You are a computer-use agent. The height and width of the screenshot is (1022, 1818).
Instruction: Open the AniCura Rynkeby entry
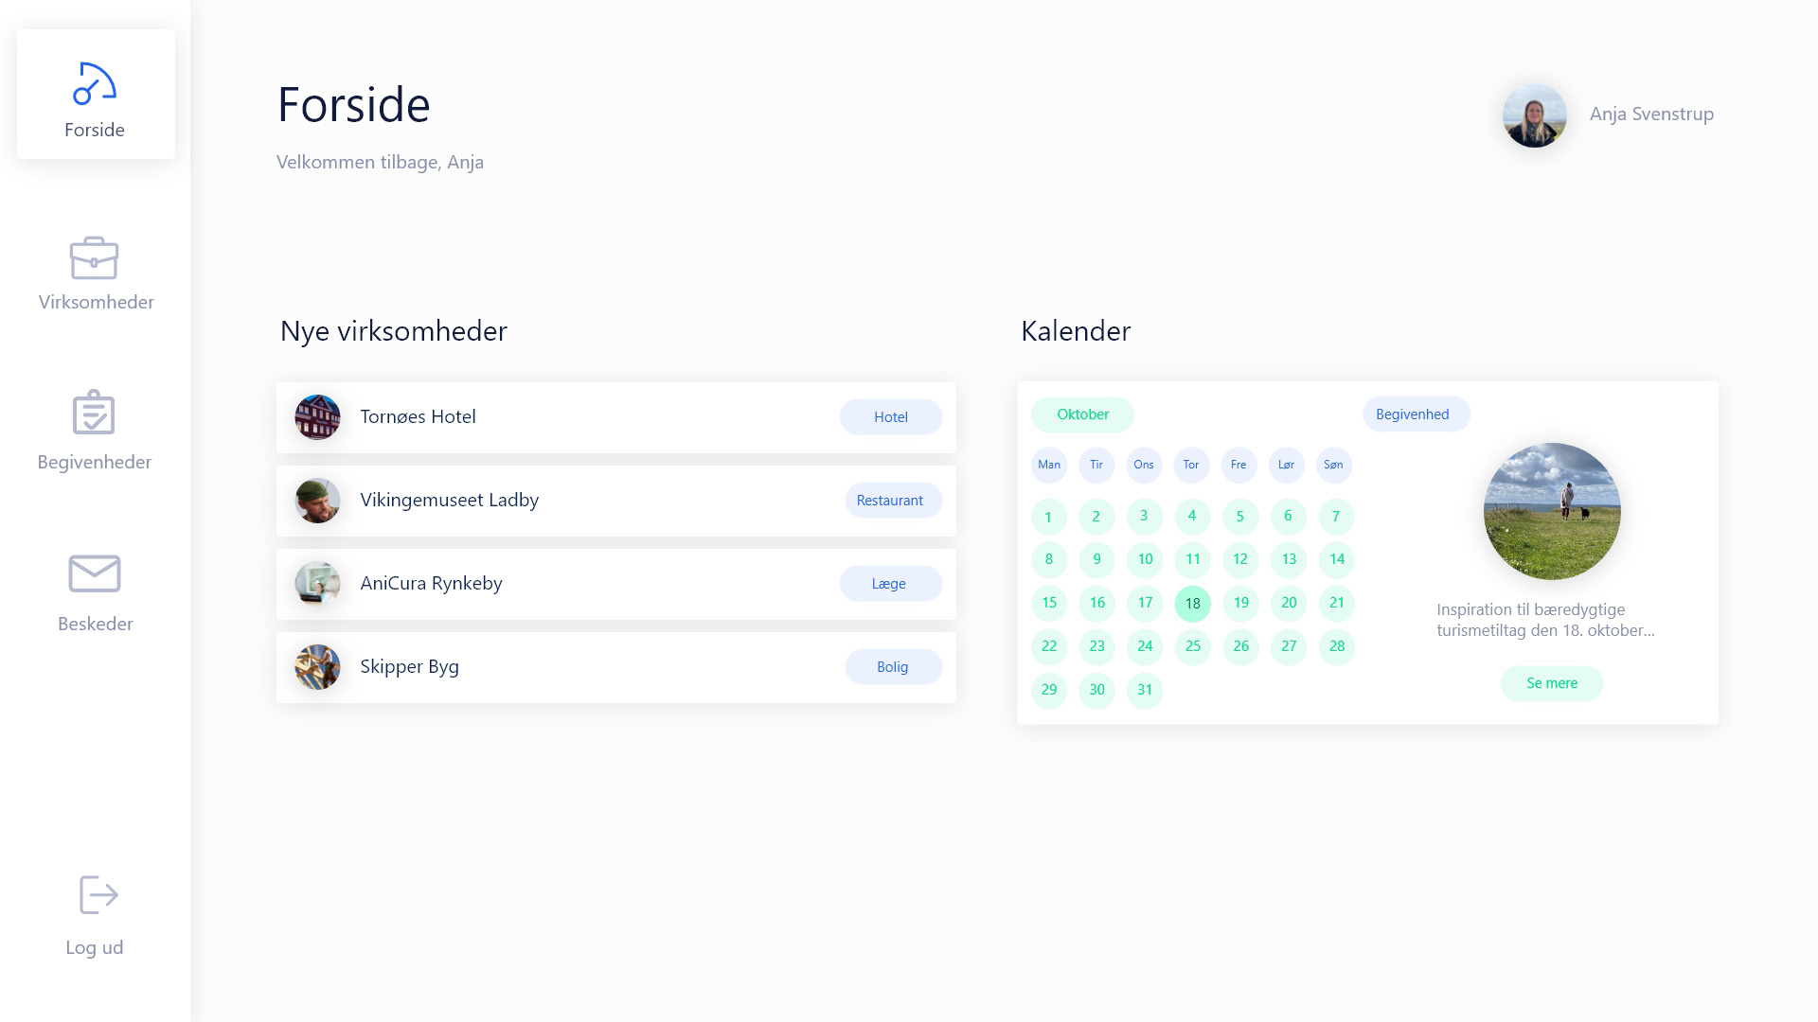616,584
